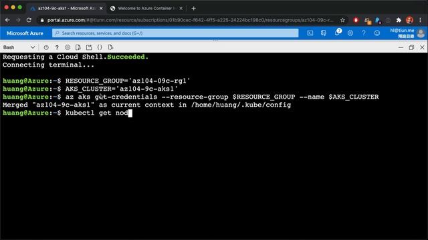The width and height of the screenshot is (428, 240).
Task: Click the portal.azure.com address bar
Action: pyautogui.click(x=190, y=20)
